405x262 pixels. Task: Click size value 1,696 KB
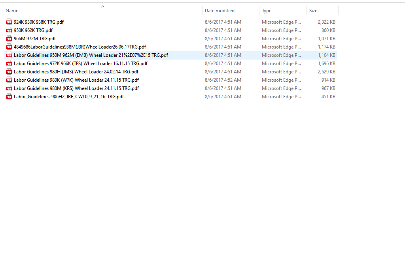[x=326, y=64]
